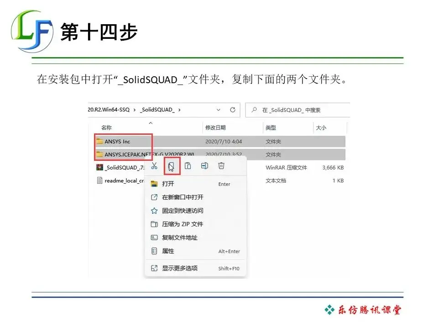
Task: Select the ANSYS.ICEPAK.NETEX-G folder name
Action: [x=149, y=154]
